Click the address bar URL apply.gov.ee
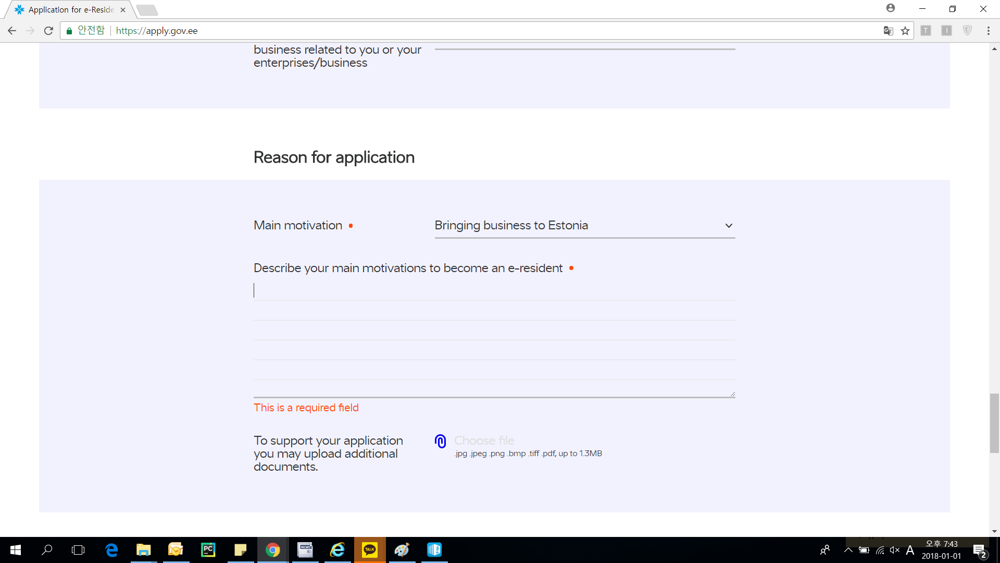 [157, 31]
